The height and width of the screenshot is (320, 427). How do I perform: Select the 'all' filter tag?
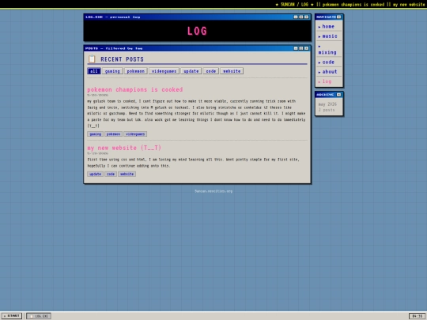coord(94,71)
